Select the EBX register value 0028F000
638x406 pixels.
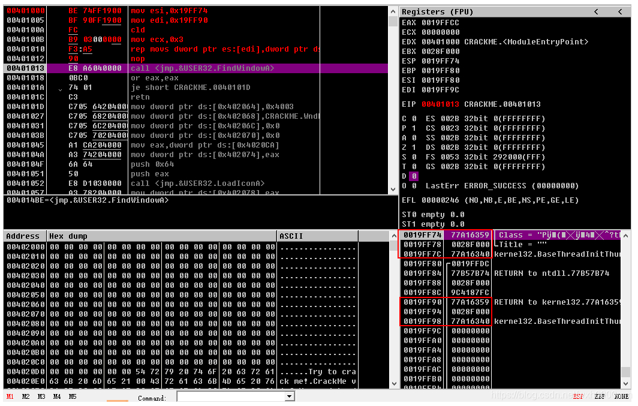[440, 52]
